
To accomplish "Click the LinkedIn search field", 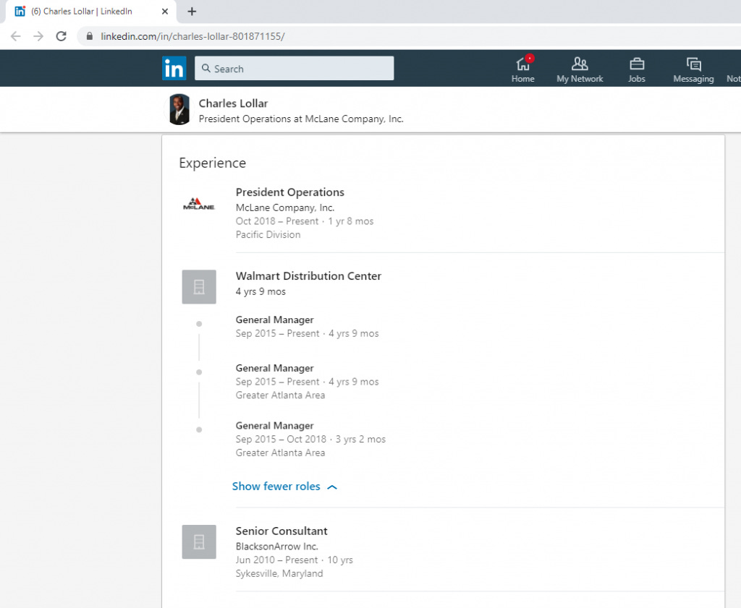I will click(x=294, y=69).
